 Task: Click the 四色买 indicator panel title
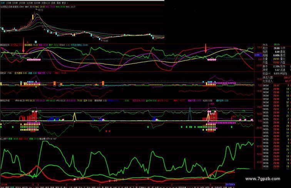[2, 73]
